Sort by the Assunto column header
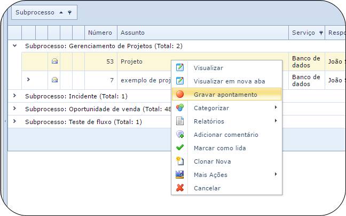The width and height of the screenshot is (346, 216). click(203, 33)
